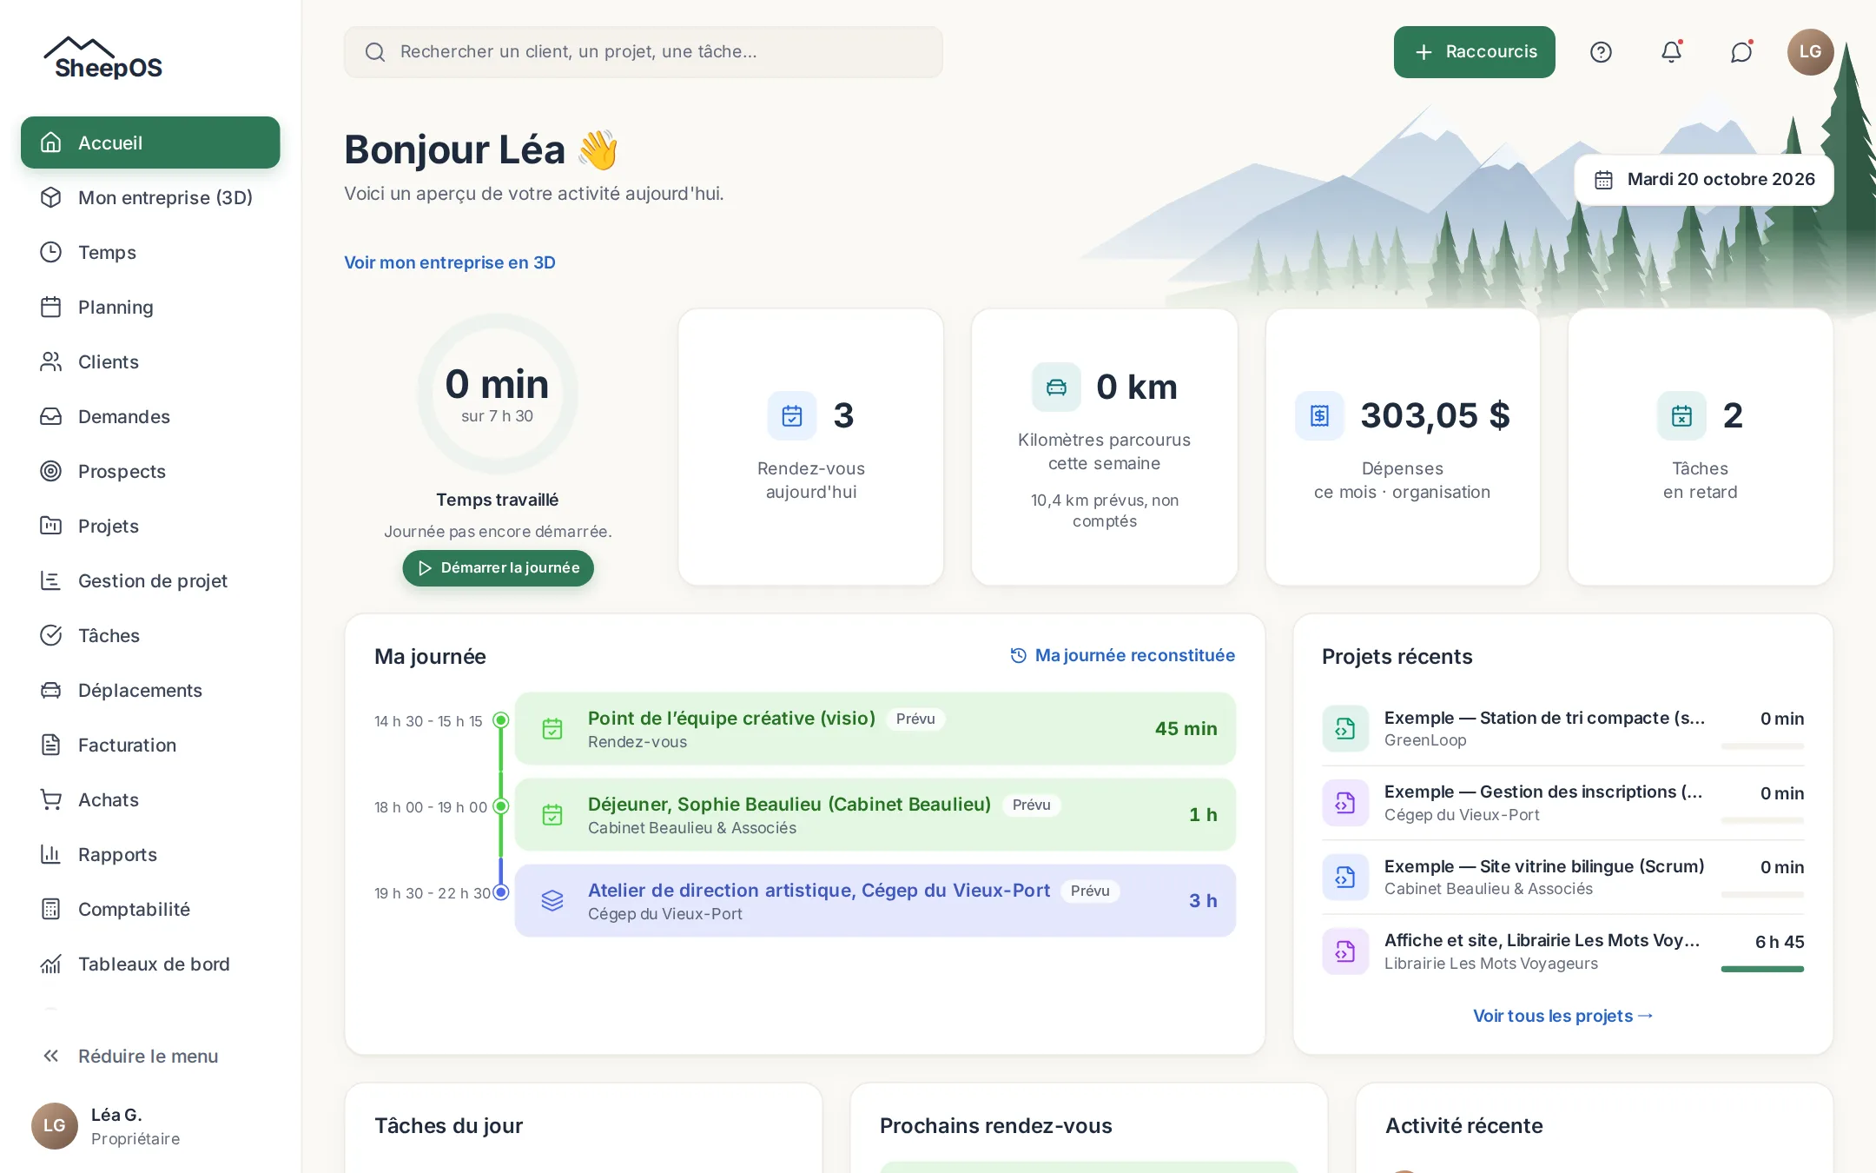Click the green progress bar under 6 h 45

(1762, 969)
